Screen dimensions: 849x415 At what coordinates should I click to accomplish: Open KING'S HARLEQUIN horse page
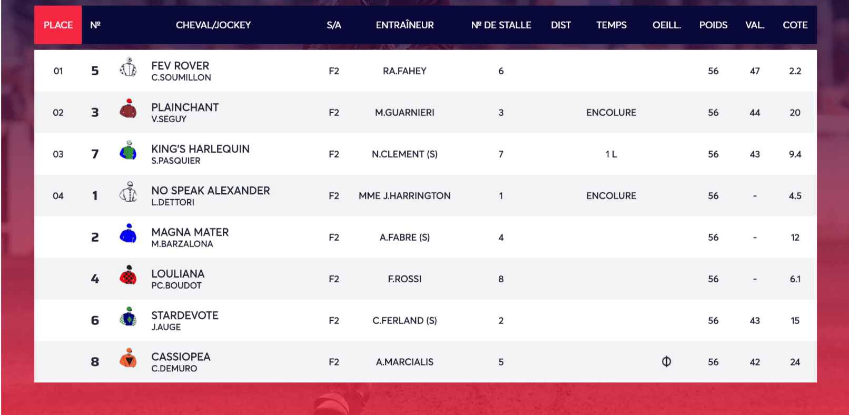[200, 149]
